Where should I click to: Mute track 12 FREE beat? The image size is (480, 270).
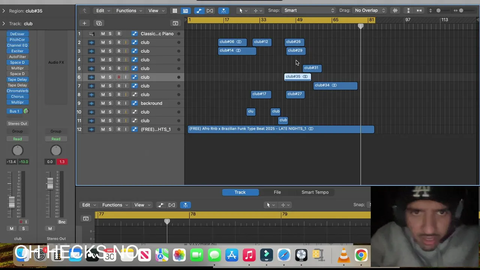click(103, 129)
